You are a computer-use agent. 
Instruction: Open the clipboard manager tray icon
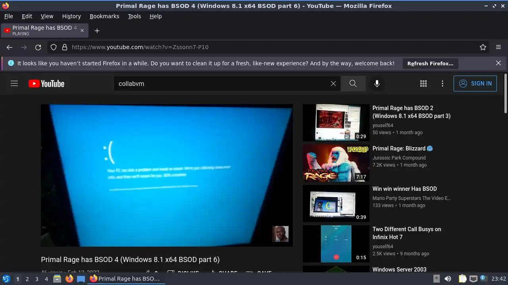point(462,279)
